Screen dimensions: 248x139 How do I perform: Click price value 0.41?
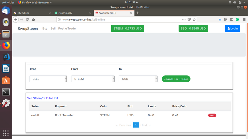pyautogui.click(x=175, y=115)
